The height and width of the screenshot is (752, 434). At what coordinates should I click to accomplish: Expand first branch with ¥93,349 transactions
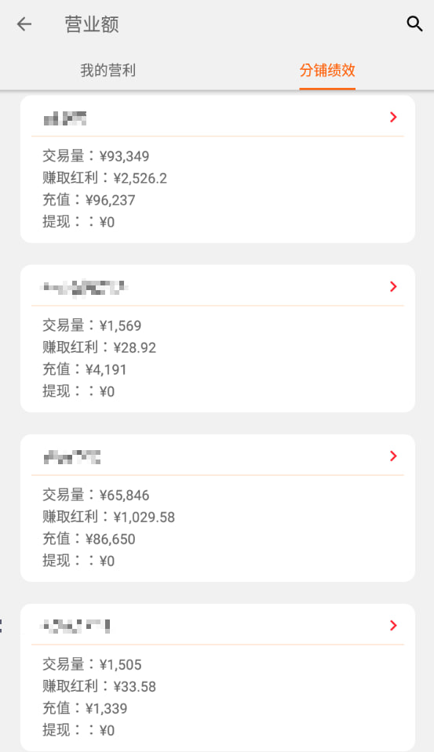click(393, 117)
